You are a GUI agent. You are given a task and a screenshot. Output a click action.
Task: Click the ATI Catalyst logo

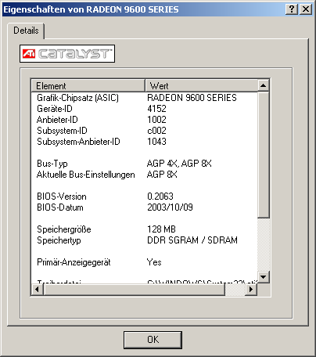(x=67, y=54)
